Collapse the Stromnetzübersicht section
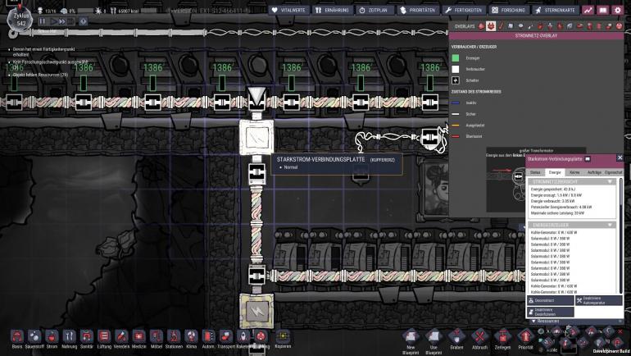 610,182
